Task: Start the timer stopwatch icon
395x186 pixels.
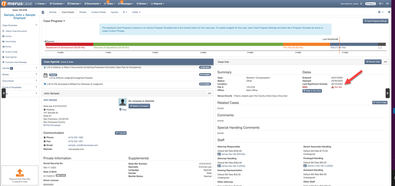Action: coord(361,4)
